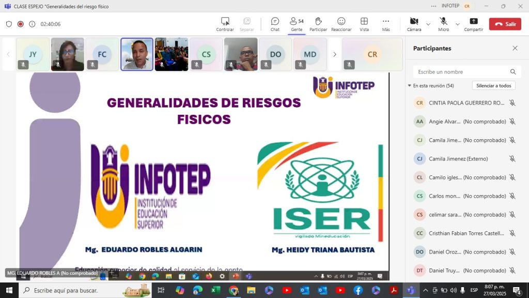Show hidden system tray icons
529x298 pixels.
coord(426,290)
